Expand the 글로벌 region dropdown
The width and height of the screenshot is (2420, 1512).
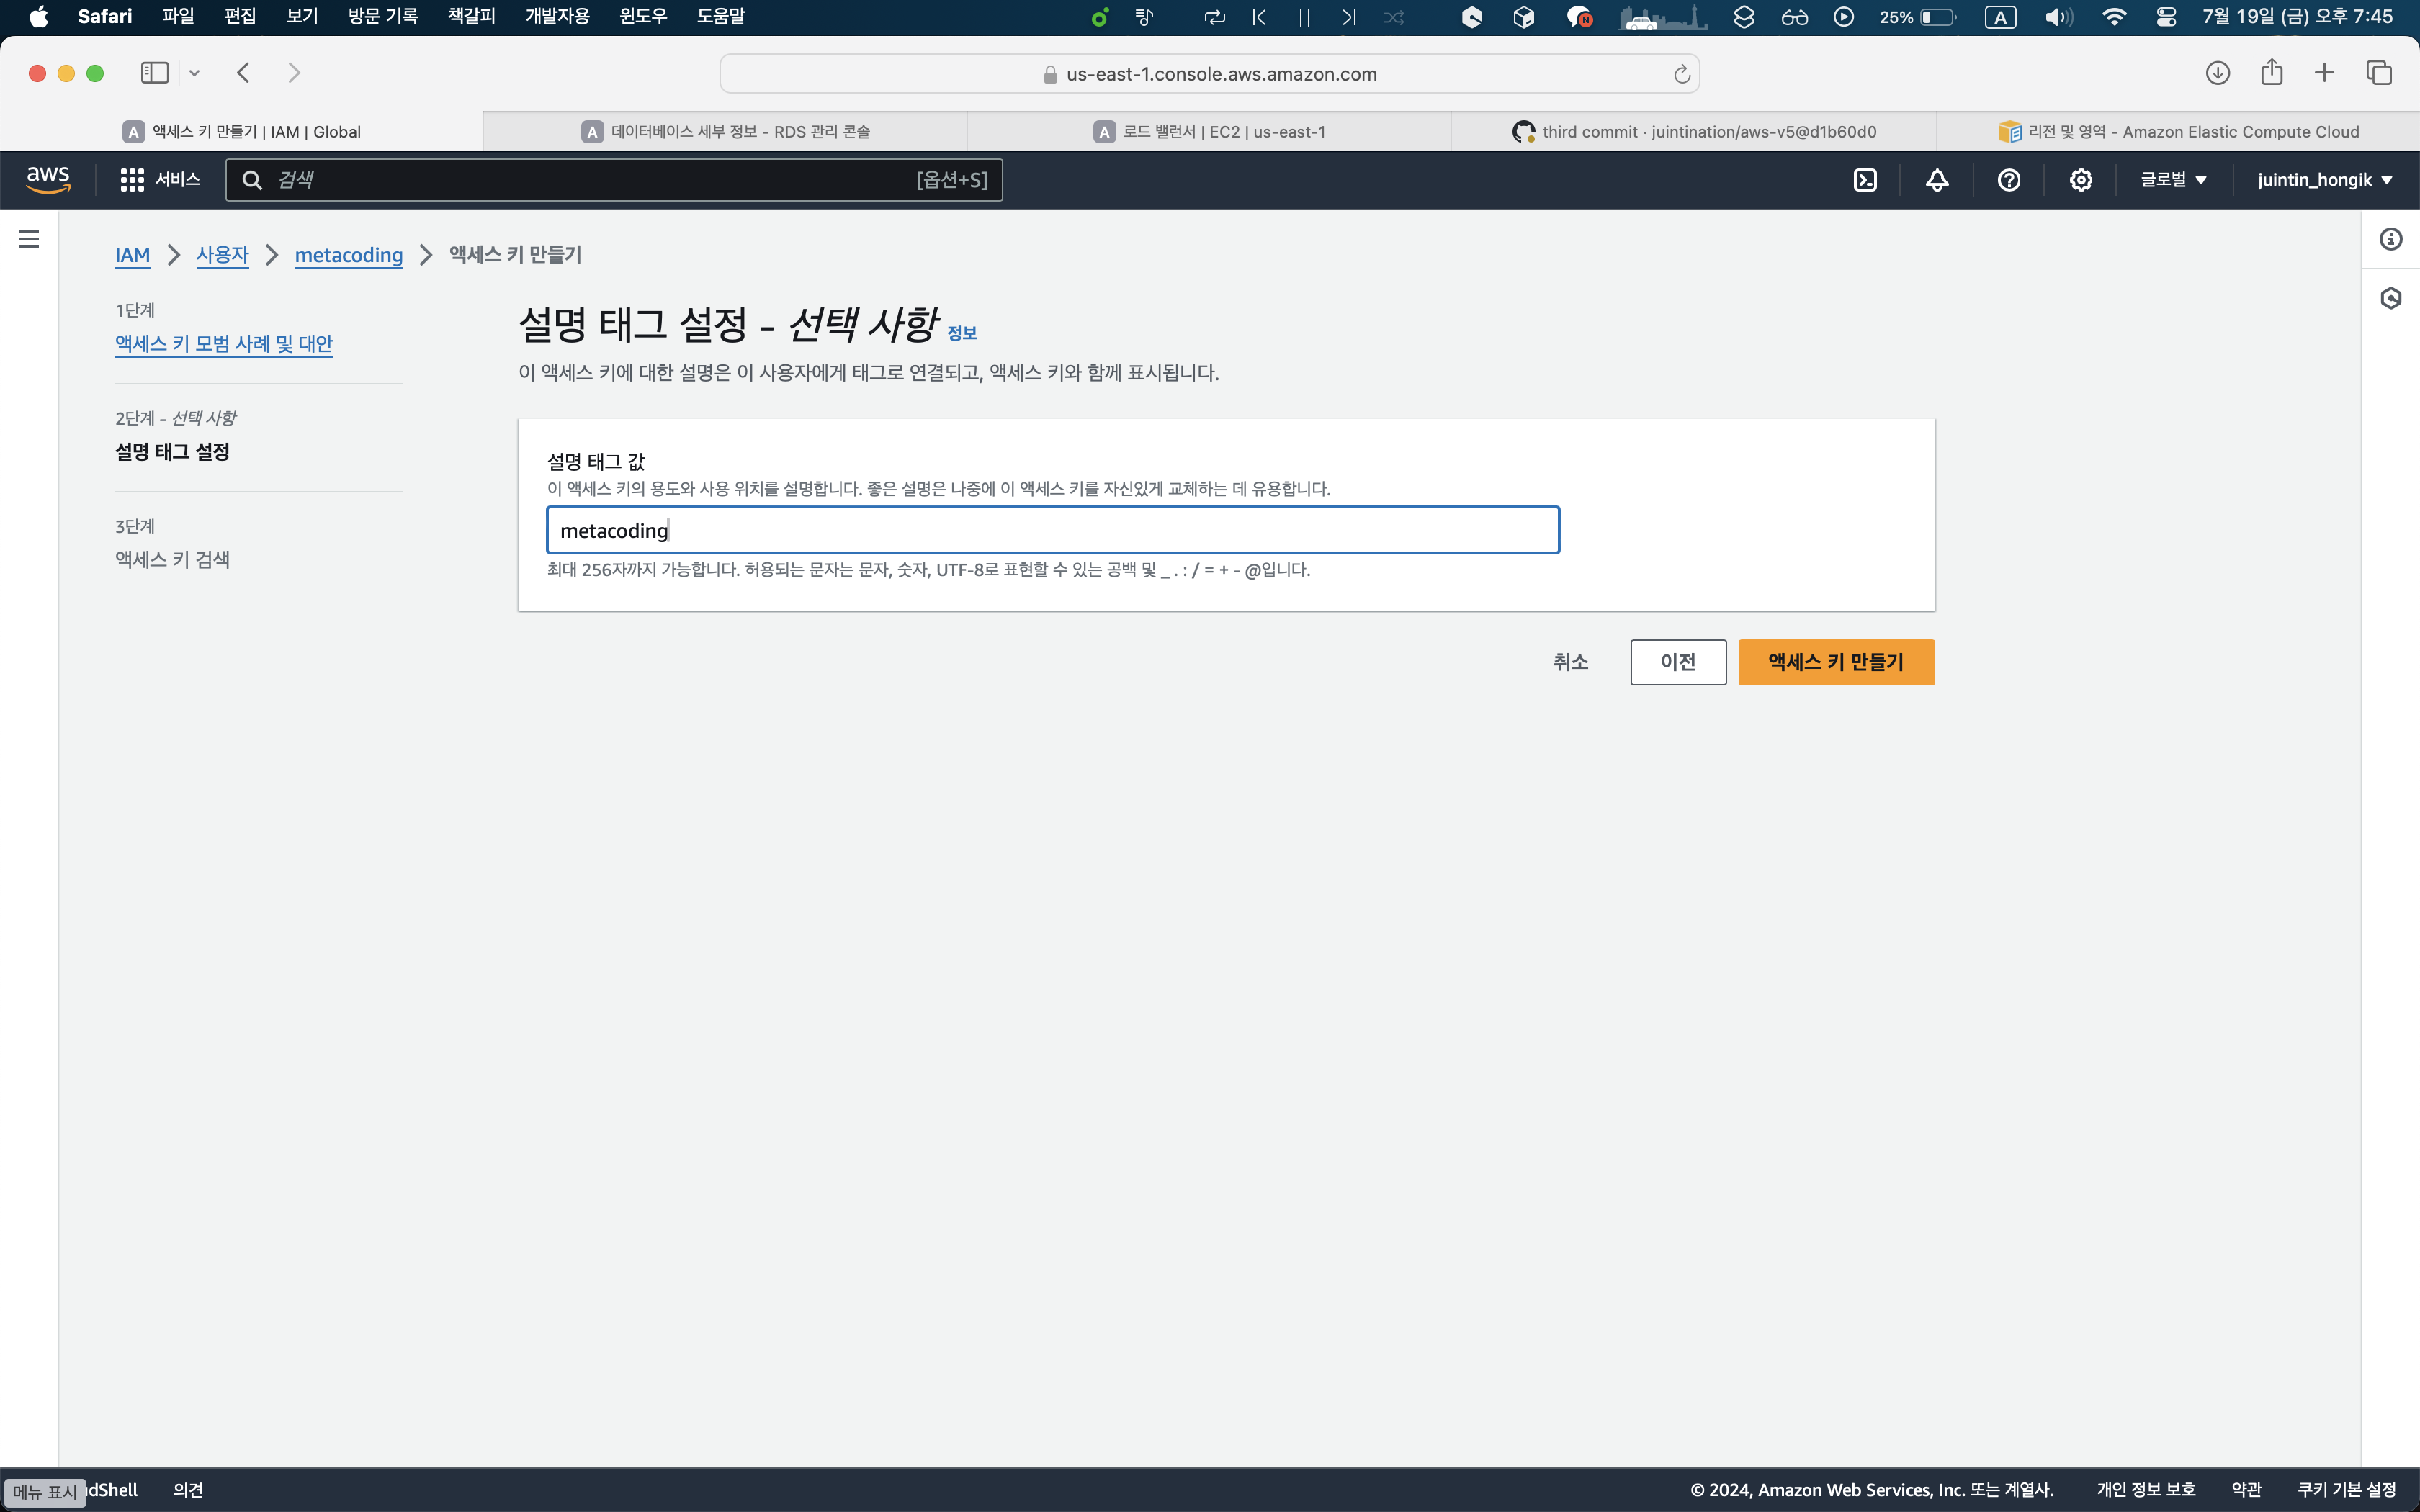(2173, 180)
